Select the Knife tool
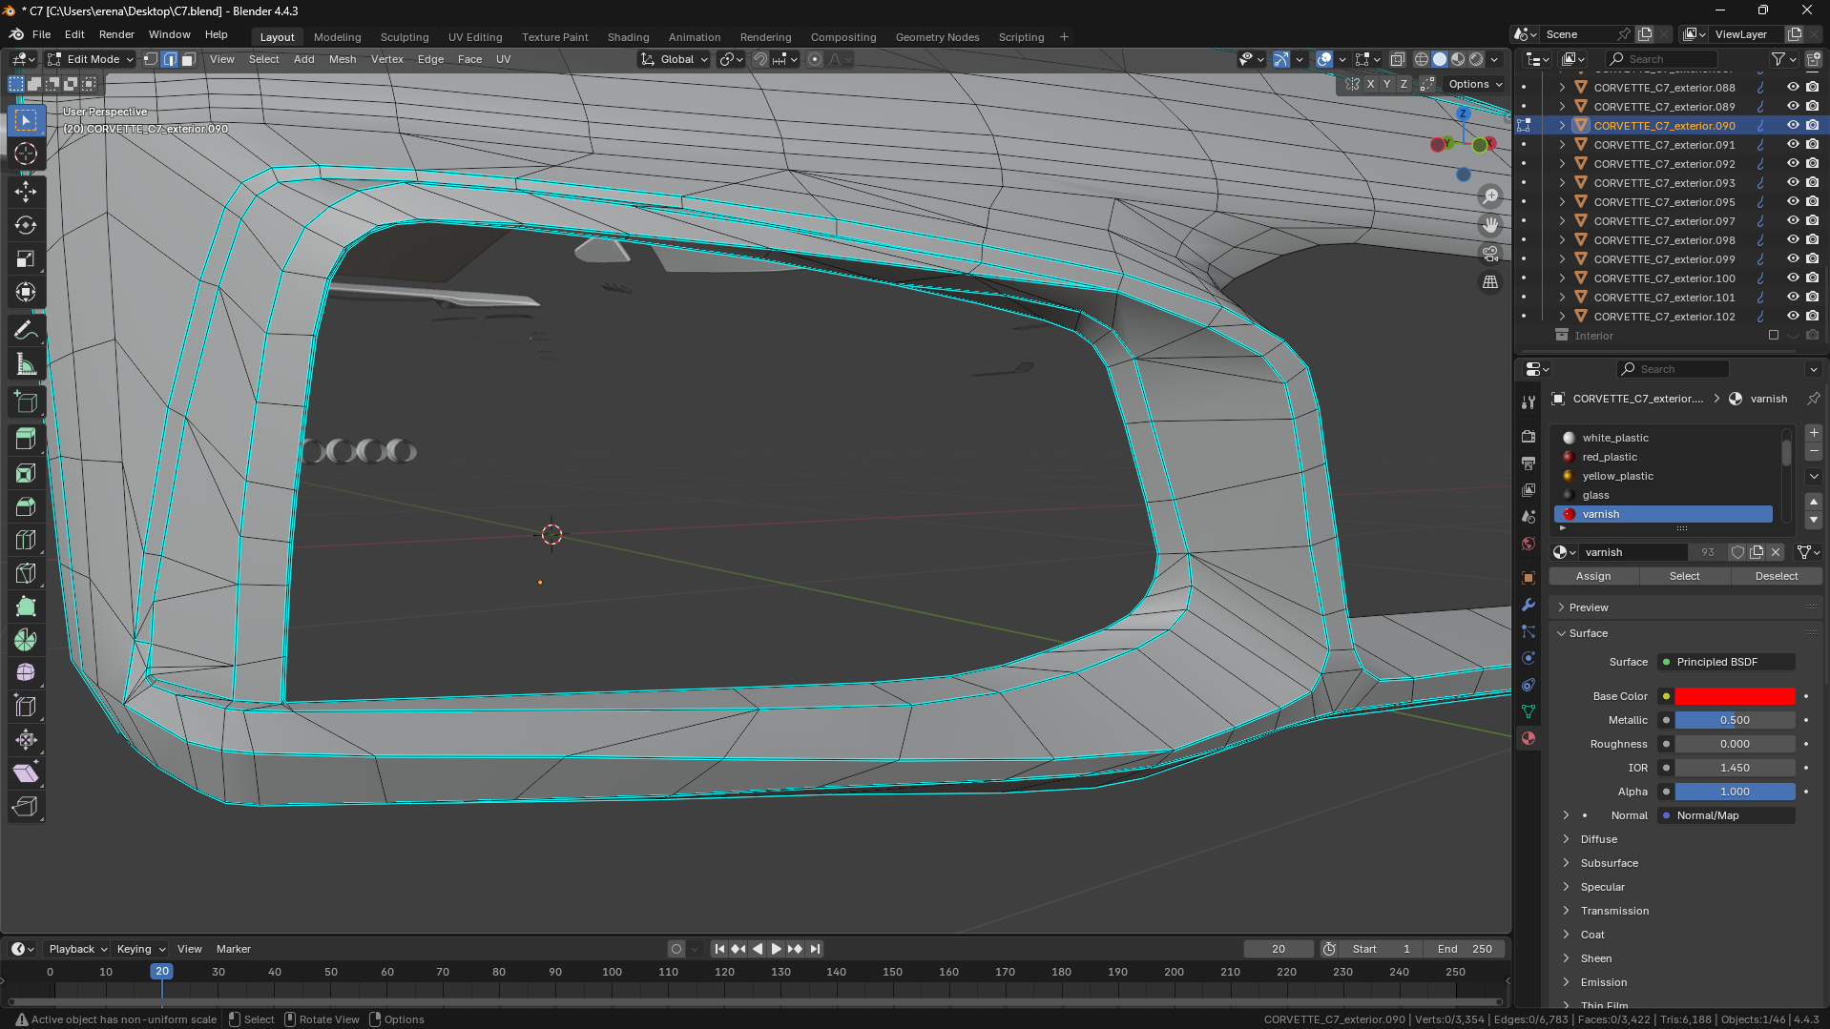Screen dimensions: 1830x1029 (x=26, y=573)
